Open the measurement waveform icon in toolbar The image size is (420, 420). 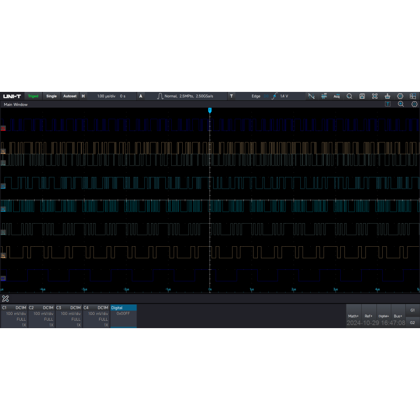click(311, 96)
